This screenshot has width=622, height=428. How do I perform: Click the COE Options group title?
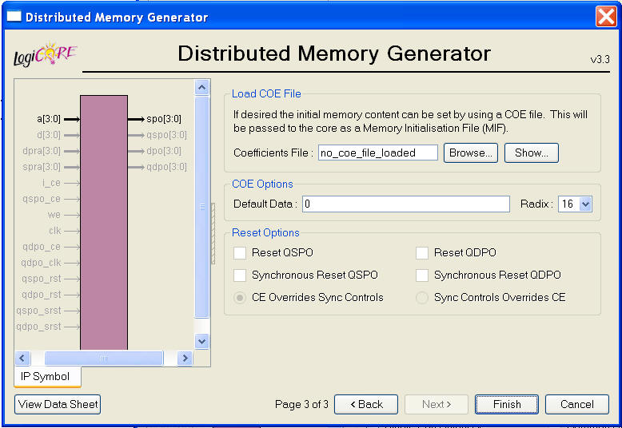click(x=262, y=184)
